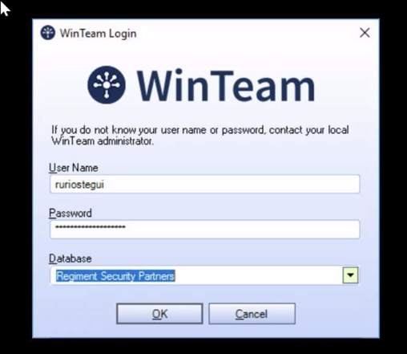The width and height of the screenshot is (407, 354).
Task: Expand the Database dropdown arrow
Action: pyautogui.click(x=350, y=275)
